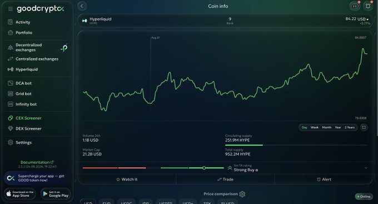378x204 pixels.
Task: Click the 251.9M HYPE circulating supply
Action: click(x=237, y=140)
